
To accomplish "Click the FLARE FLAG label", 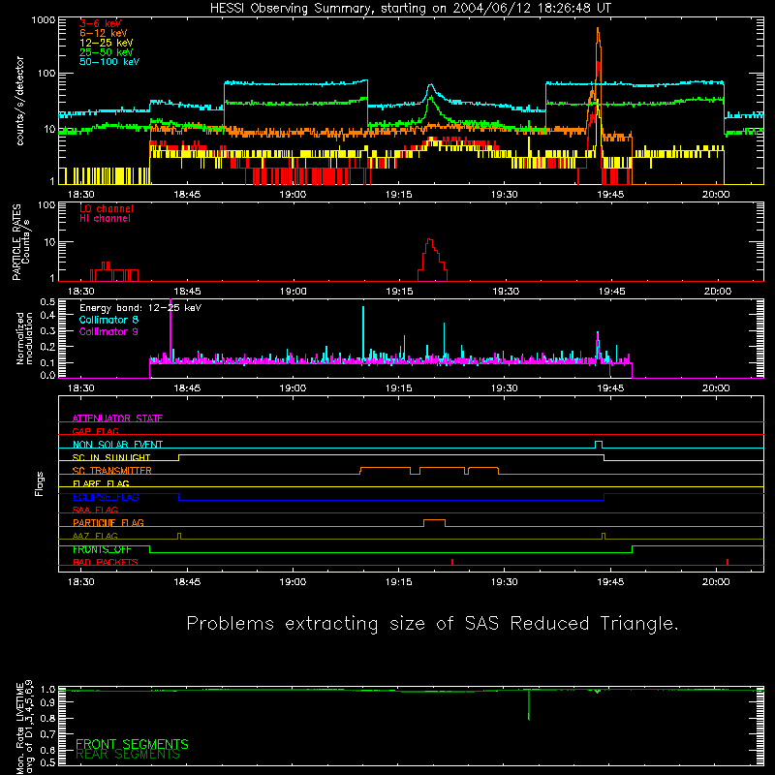I will (x=101, y=483).
